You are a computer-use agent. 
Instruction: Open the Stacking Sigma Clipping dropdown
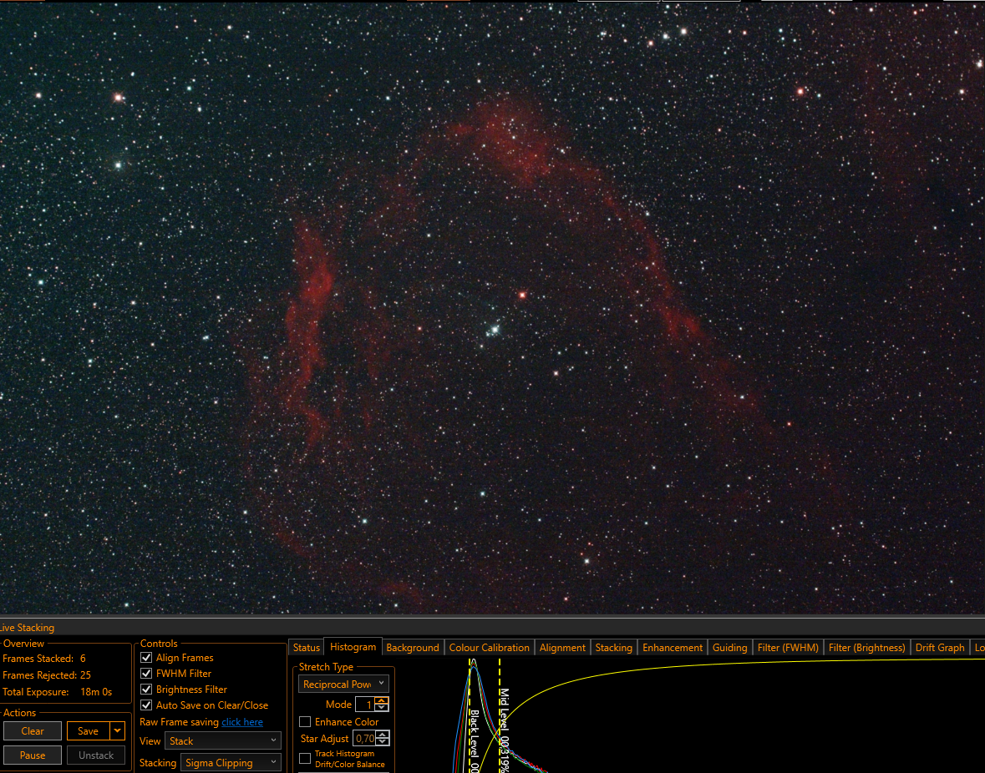[x=231, y=763]
